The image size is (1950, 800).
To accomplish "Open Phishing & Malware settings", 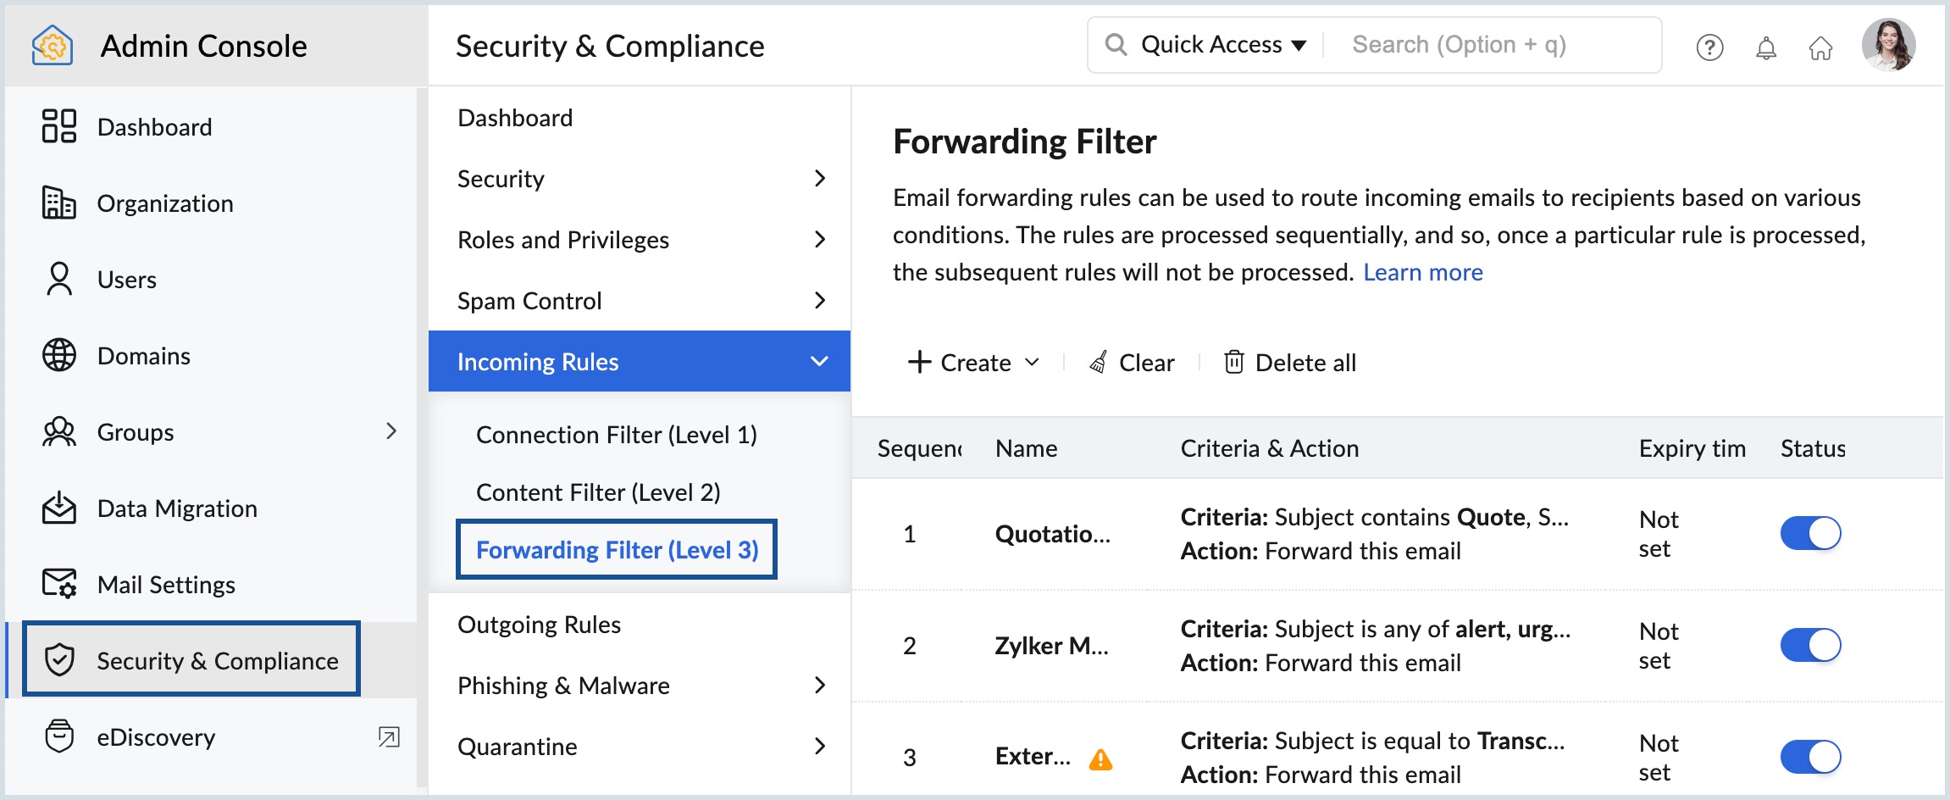I will pyautogui.click(x=563, y=685).
